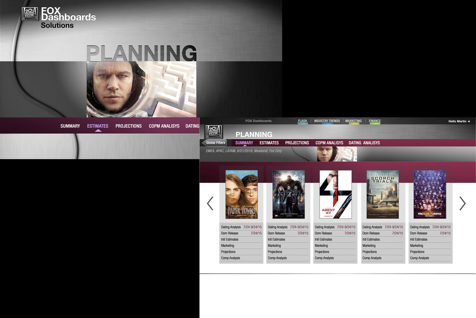Go to next movies with right arrow
The image size is (476, 318).
tap(462, 203)
